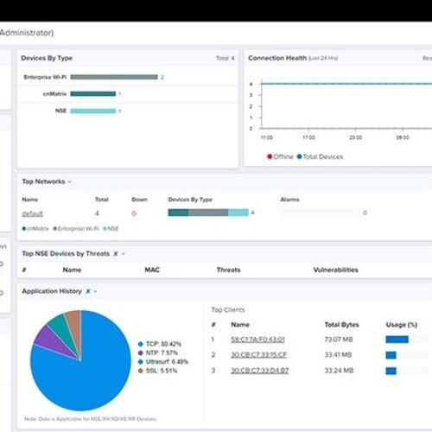This screenshot has width=432, height=432.
Task: Toggle Ultrasurf 6.49% pie legend entry
Action: click(x=163, y=362)
